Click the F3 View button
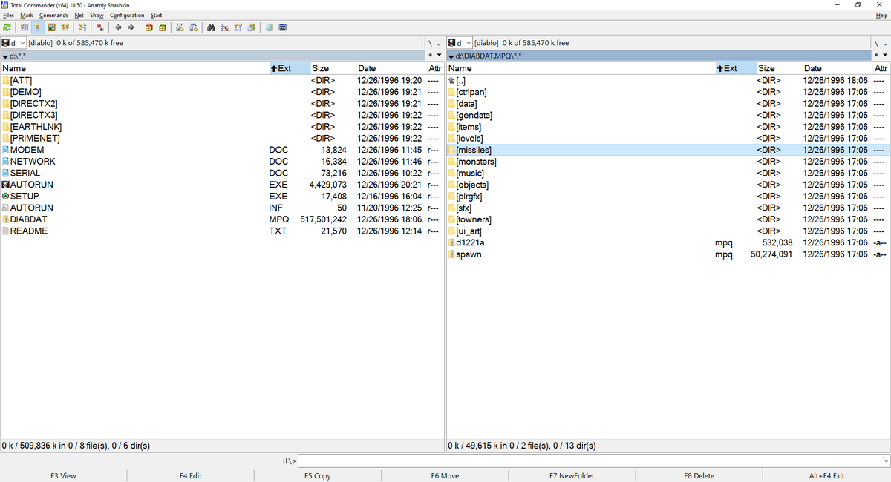The width and height of the screenshot is (891, 482). 63,476
